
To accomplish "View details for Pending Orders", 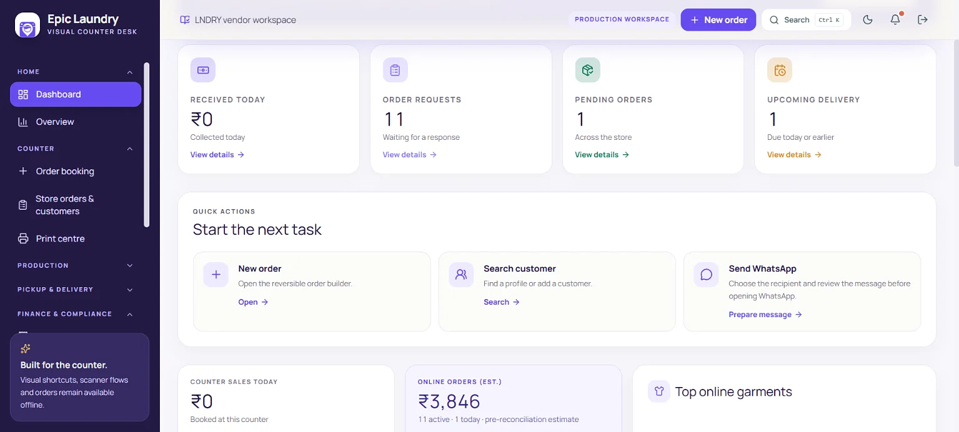I will 602,155.
